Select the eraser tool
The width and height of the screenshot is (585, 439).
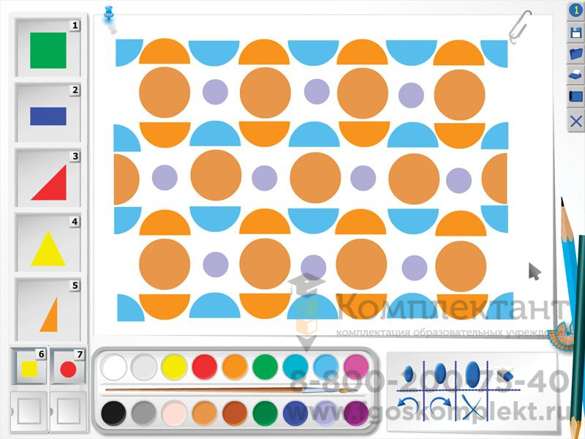(x=505, y=375)
